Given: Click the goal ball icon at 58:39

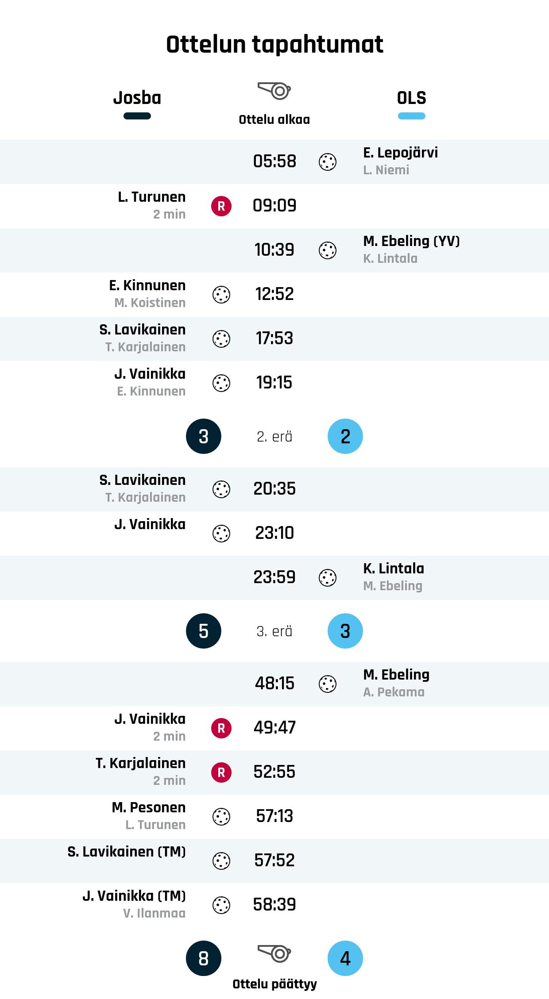Looking at the screenshot, I should pos(221,905).
